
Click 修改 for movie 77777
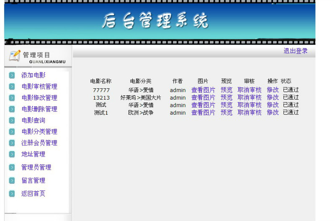pos(273,90)
